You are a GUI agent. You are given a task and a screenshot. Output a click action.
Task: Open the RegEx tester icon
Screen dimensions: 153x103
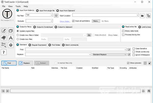tap(4, 45)
